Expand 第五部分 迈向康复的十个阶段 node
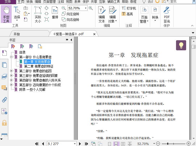Viewport: 196px width, 146px height. point(11,85)
